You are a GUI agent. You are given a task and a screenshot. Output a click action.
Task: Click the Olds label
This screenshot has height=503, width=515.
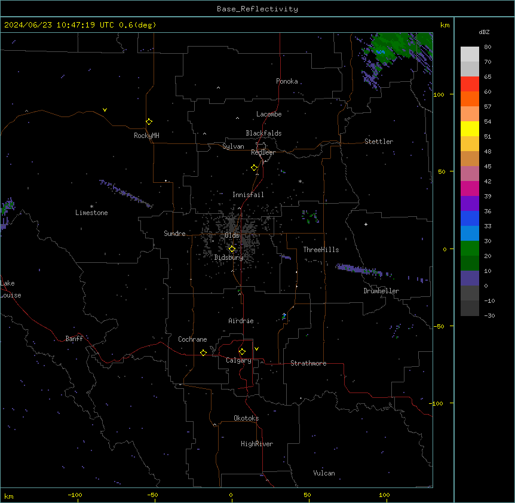coord(232,235)
